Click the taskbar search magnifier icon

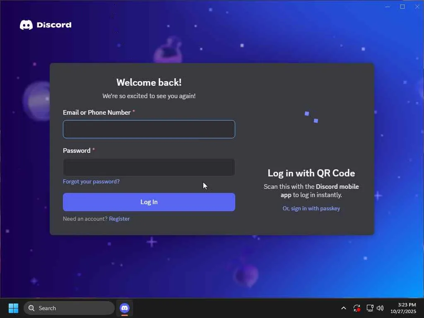(x=31, y=308)
